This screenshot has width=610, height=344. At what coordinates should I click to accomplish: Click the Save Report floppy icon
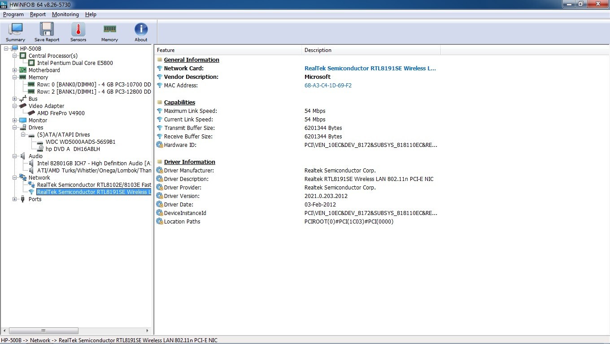coord(47,30)
